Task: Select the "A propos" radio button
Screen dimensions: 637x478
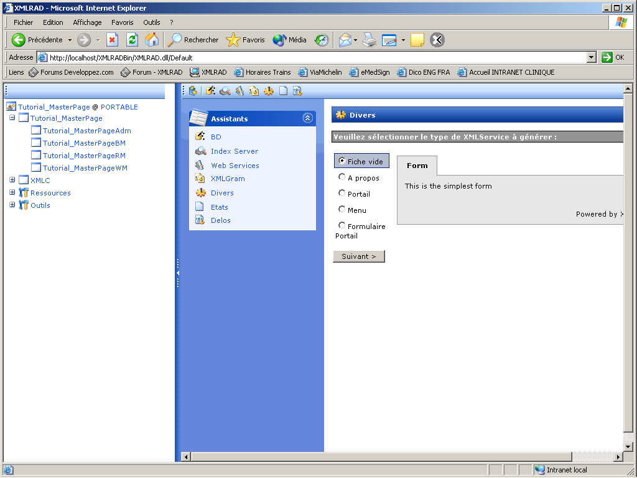Action: click(x=342, y=177)
